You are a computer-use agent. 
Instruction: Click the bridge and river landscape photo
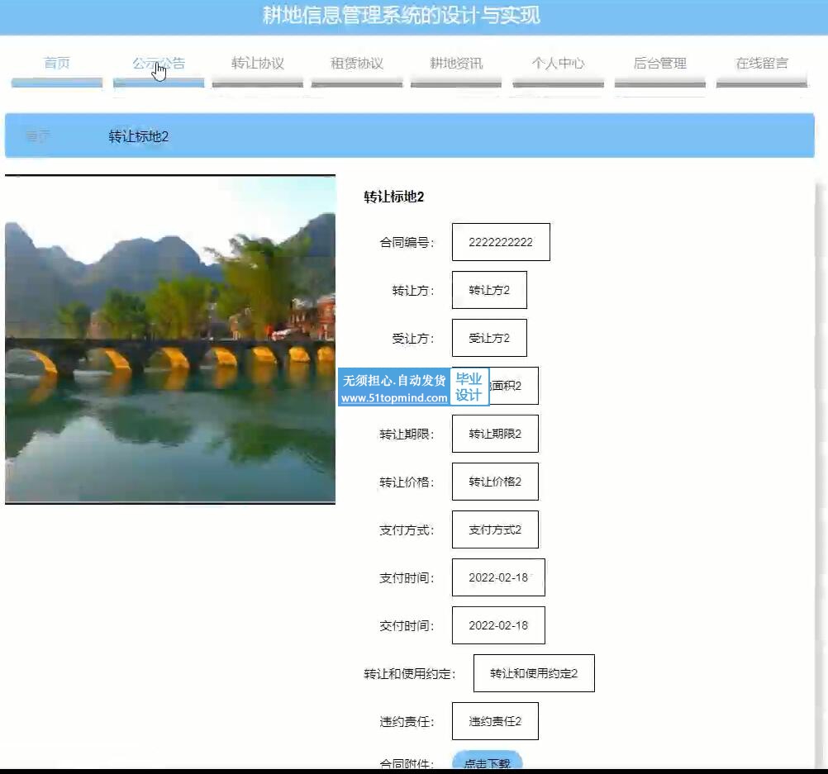coord(170,339)
